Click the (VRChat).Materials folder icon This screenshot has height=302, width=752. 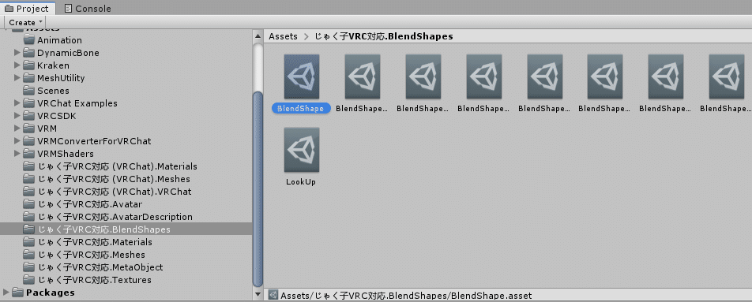coord(28,166)
